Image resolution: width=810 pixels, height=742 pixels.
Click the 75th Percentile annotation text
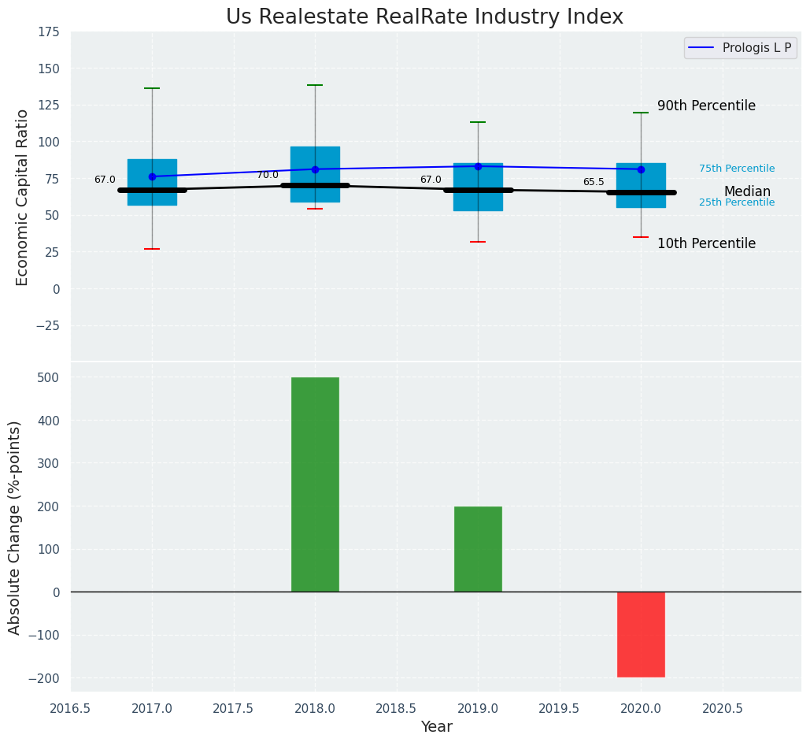(x=736, y=169)
